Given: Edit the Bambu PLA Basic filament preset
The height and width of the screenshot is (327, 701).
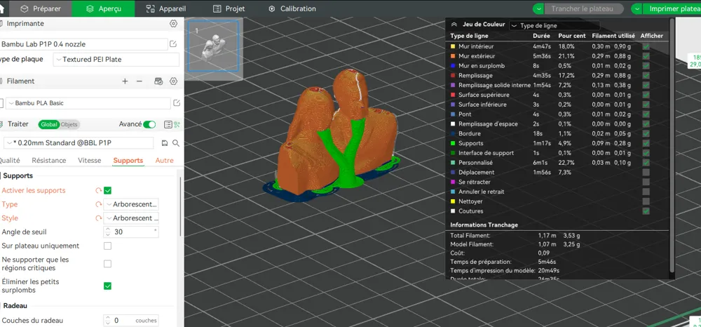Looking at the screenshot, I should click(x=176, y=103).
